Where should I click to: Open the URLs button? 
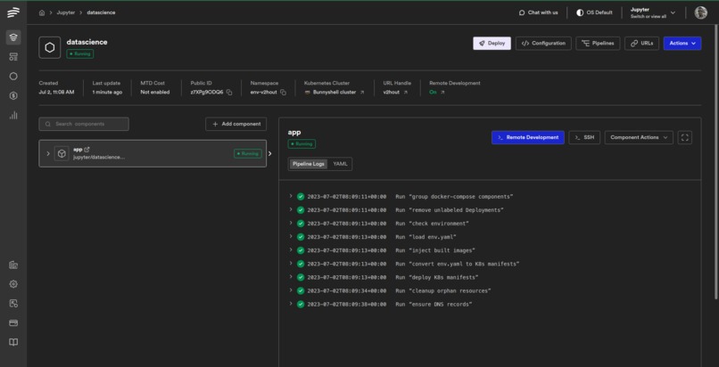tap(641, 44)
